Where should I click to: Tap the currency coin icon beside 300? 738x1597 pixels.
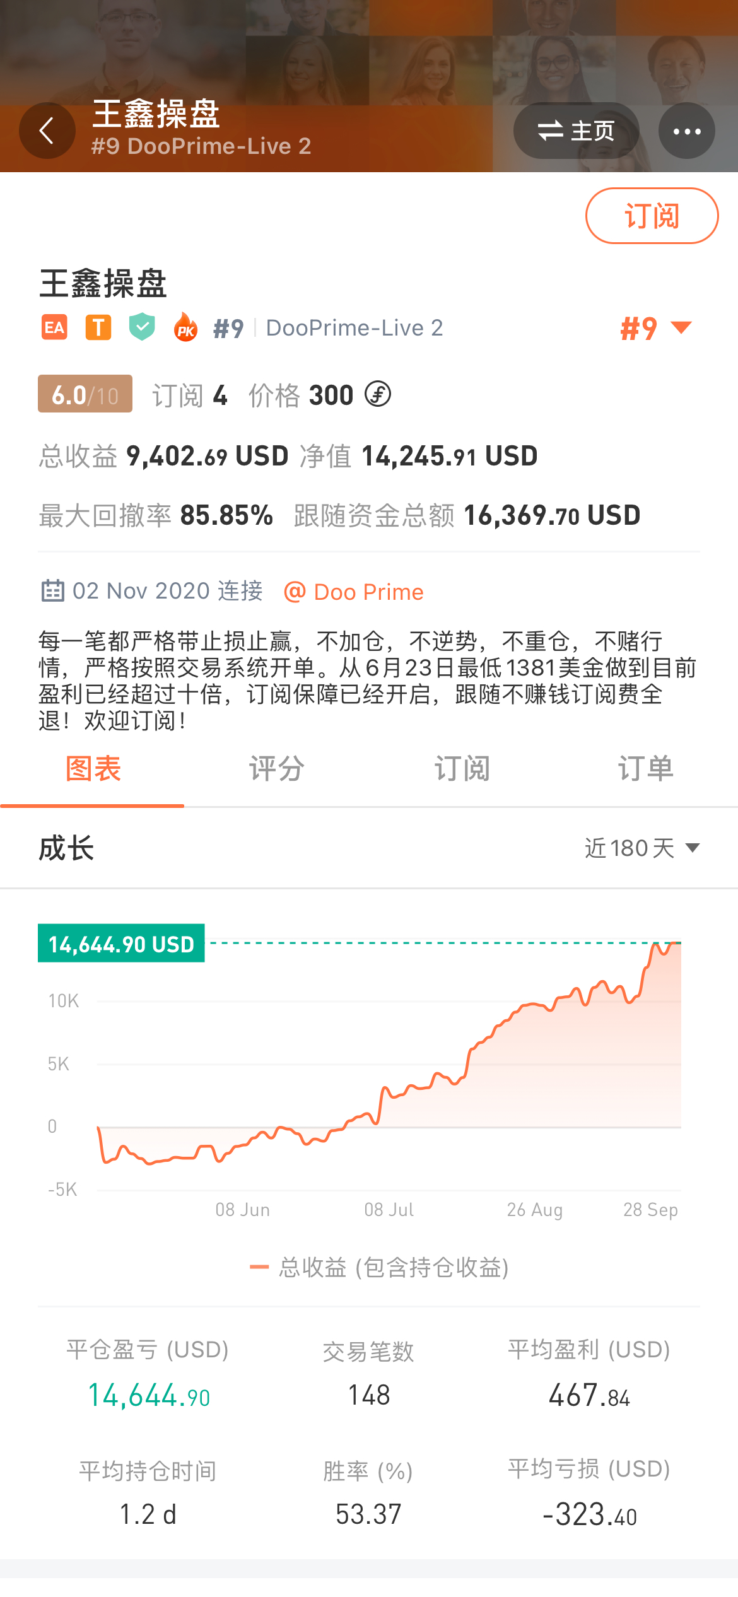pos(378,395)
